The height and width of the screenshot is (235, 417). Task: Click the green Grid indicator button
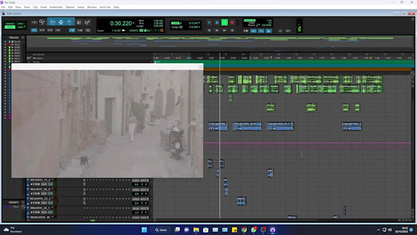(x=176, y=23)
